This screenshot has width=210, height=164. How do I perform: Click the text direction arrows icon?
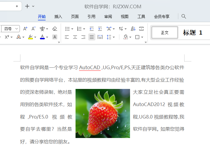pos(121,29)
